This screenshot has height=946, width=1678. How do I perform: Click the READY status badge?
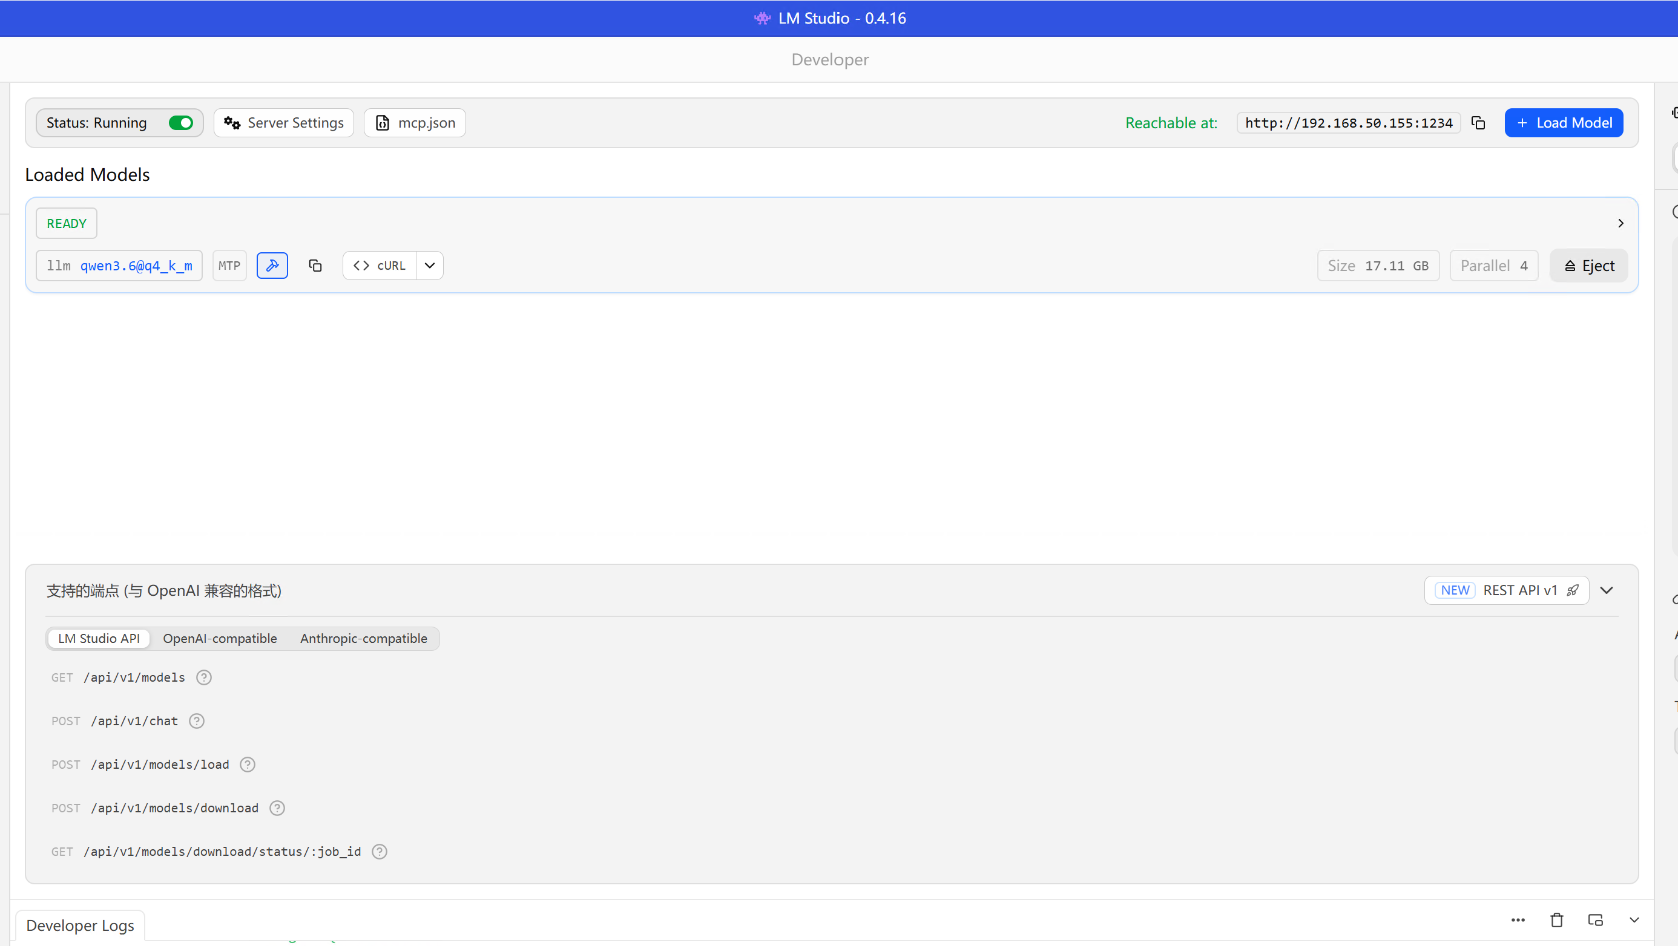[67, 223]
